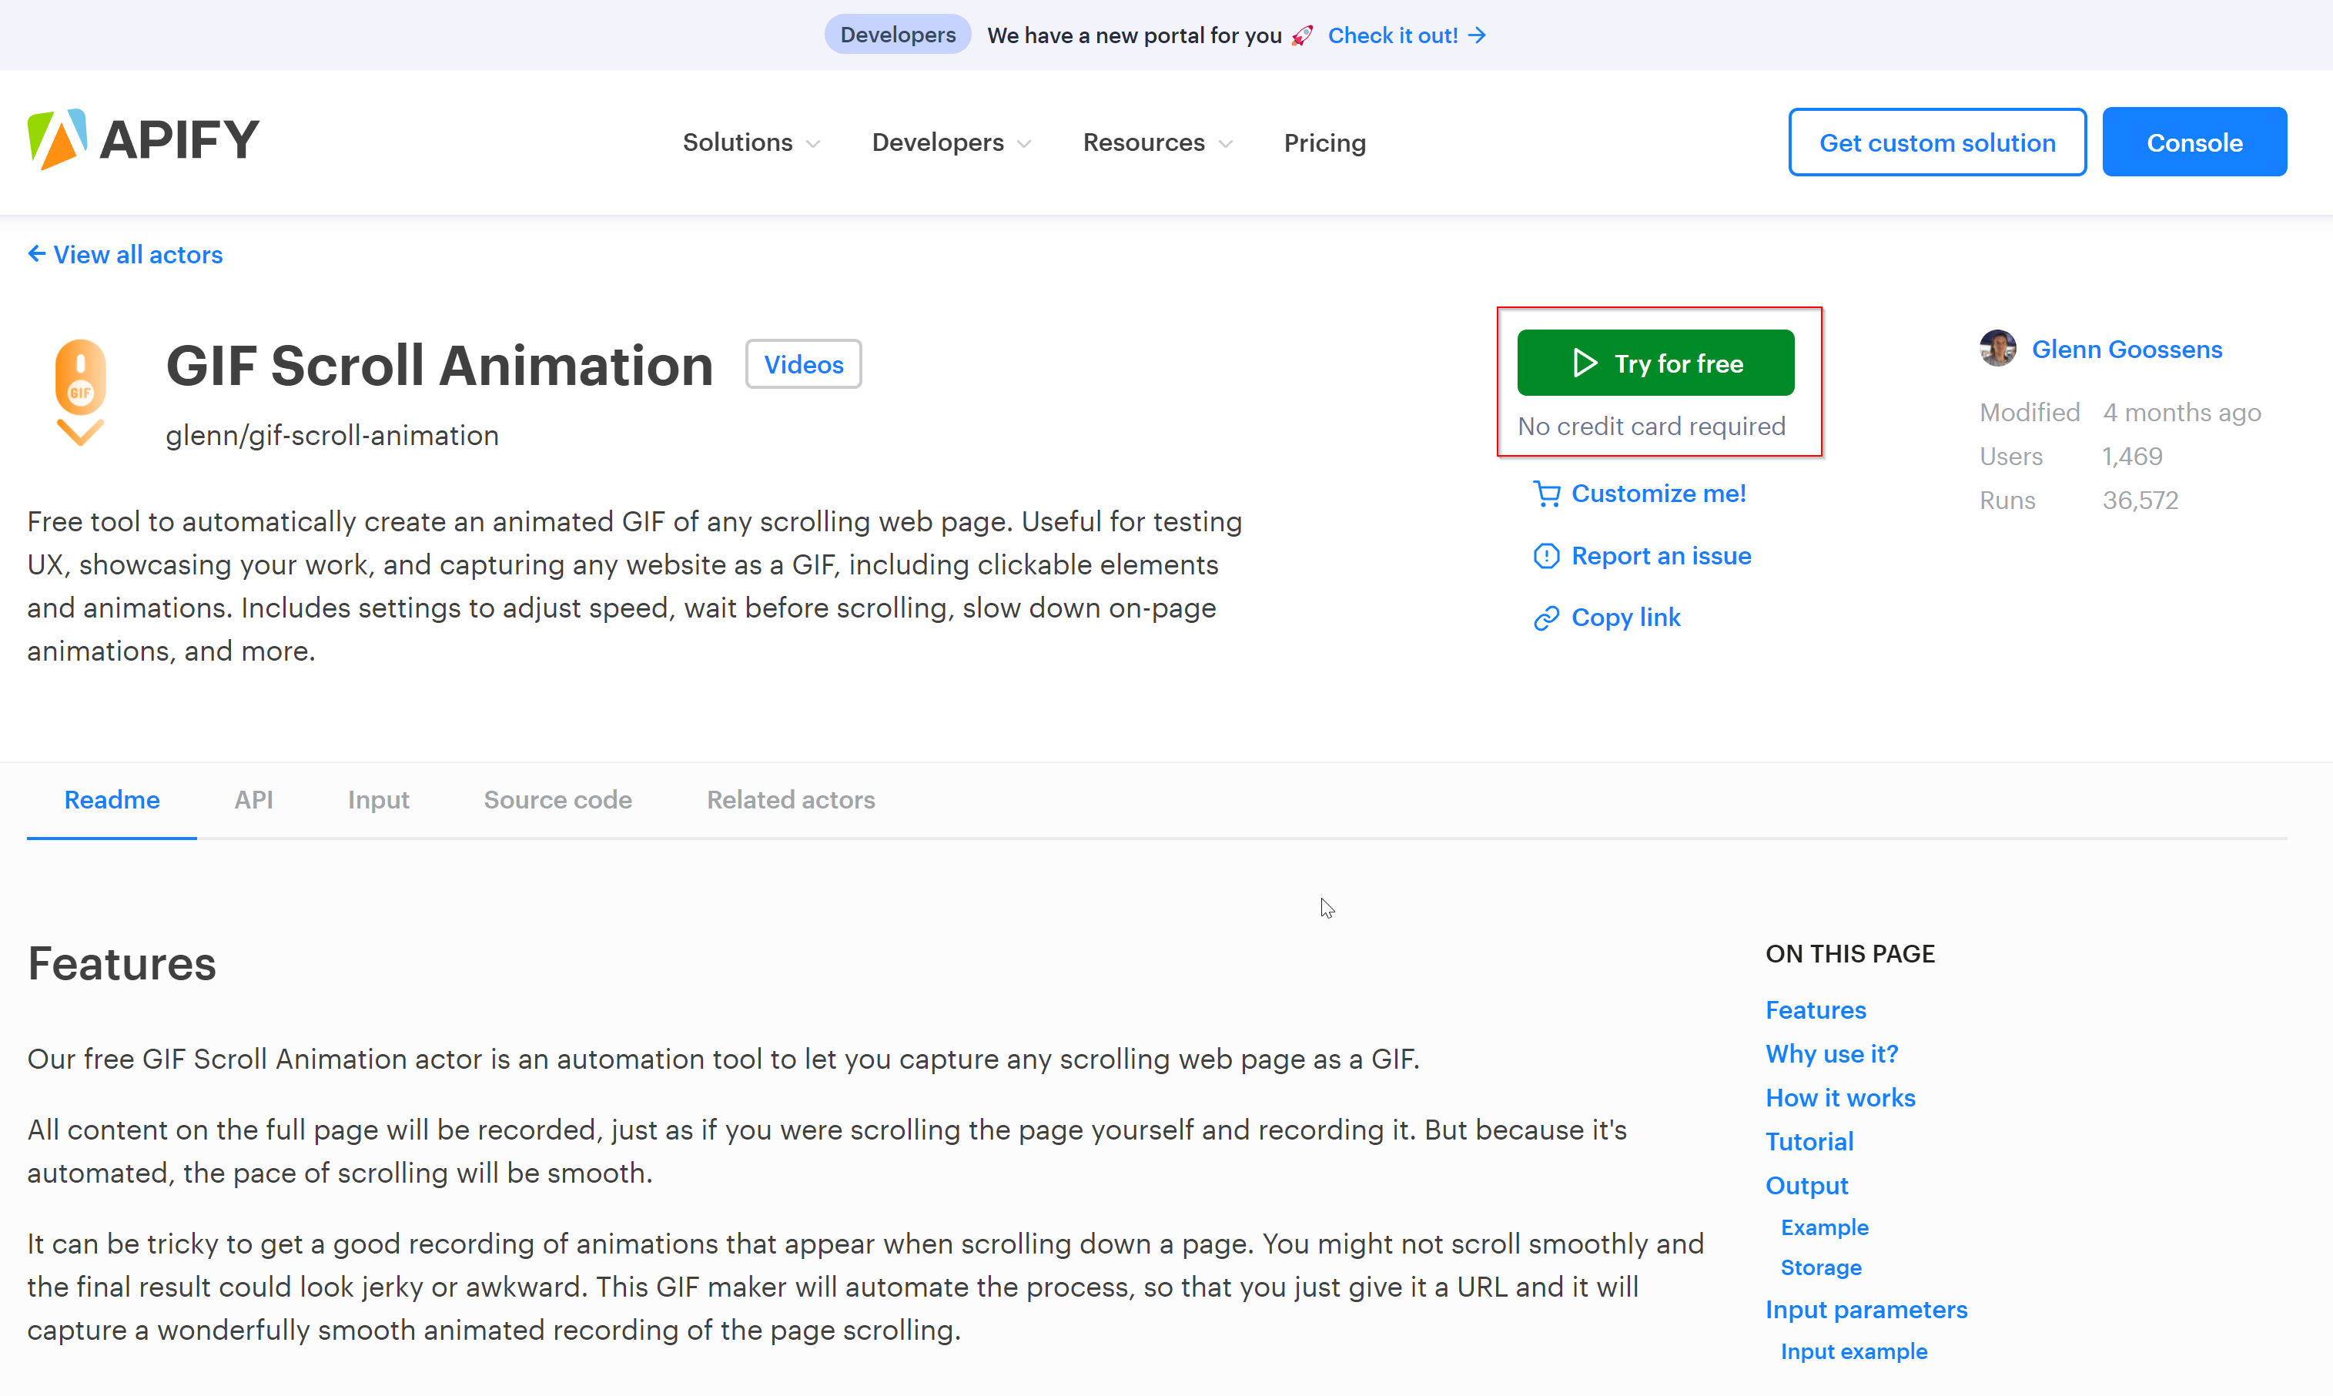Expand the Solutions dropdown menu
The height and width of the screenshot is (1396, 2333).
(751, 143)
